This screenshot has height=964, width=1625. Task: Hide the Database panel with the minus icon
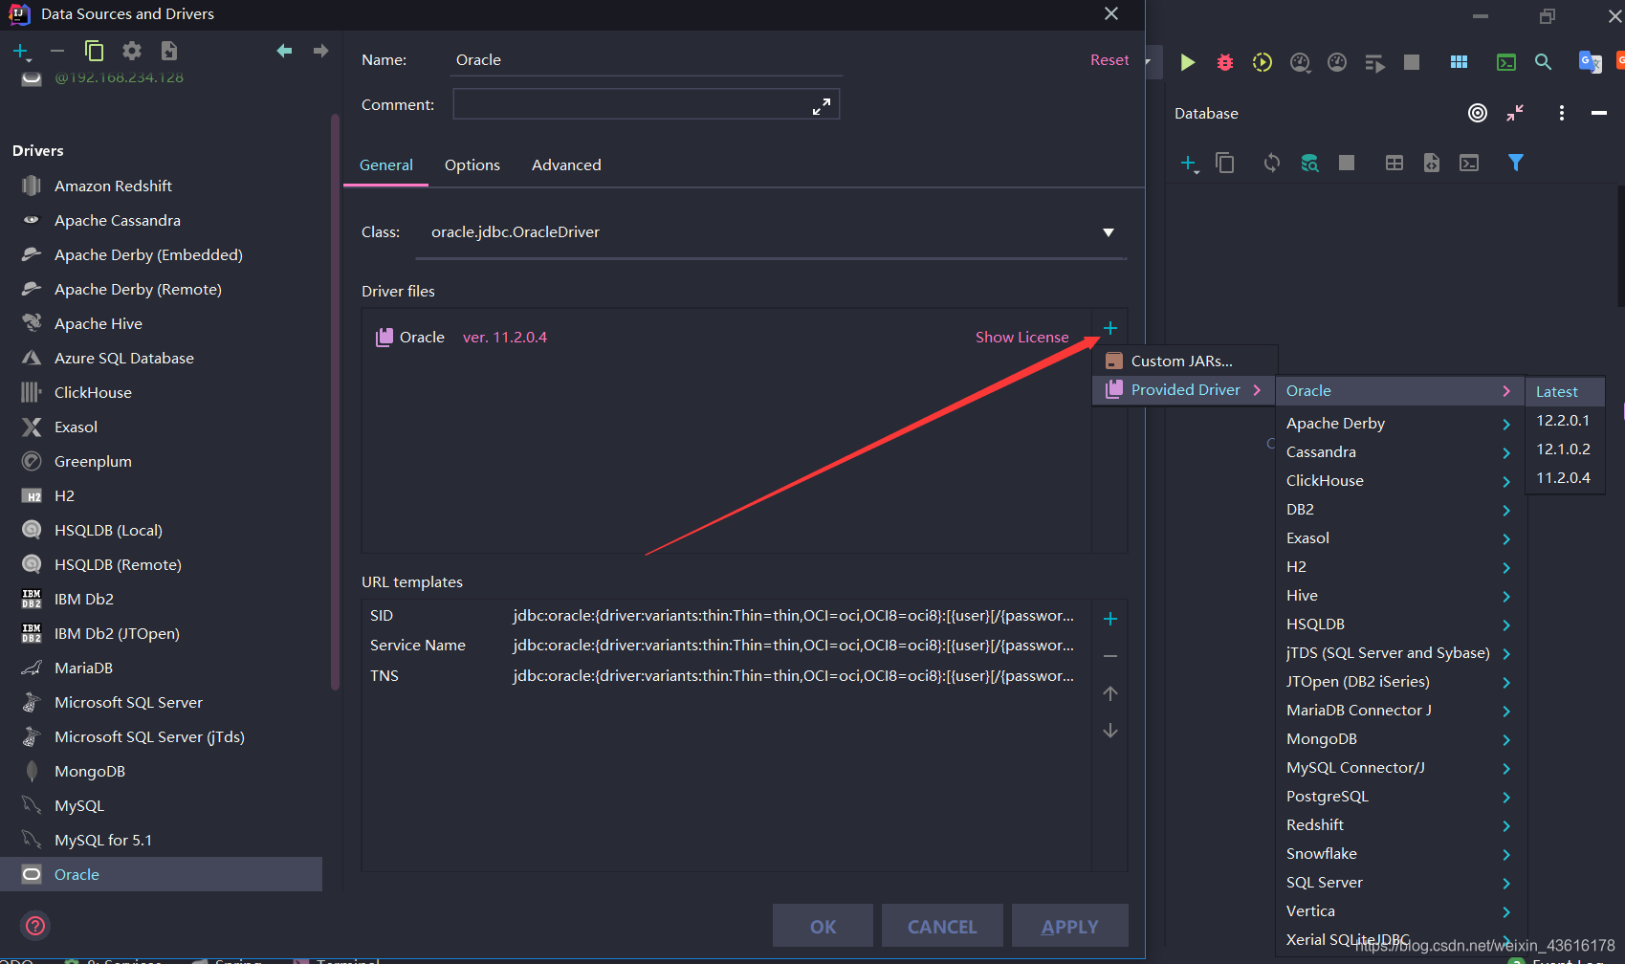coord(1598,113)
